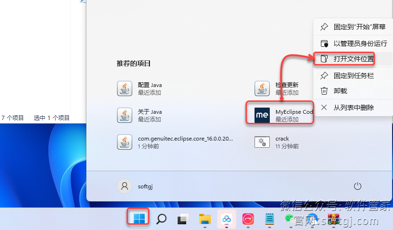Open the notepad icon on the taskbar
Image resolution: width=393 pixels, height=230 pixels.
point(269,219)
